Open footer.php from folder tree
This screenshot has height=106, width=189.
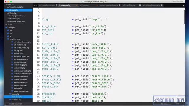(15, 94)
